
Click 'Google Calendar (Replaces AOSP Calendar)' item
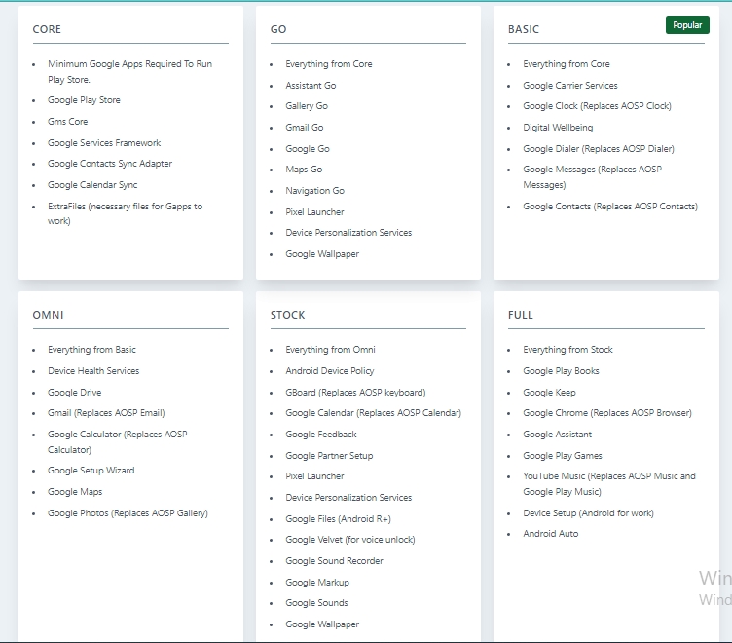click(374, 413)
